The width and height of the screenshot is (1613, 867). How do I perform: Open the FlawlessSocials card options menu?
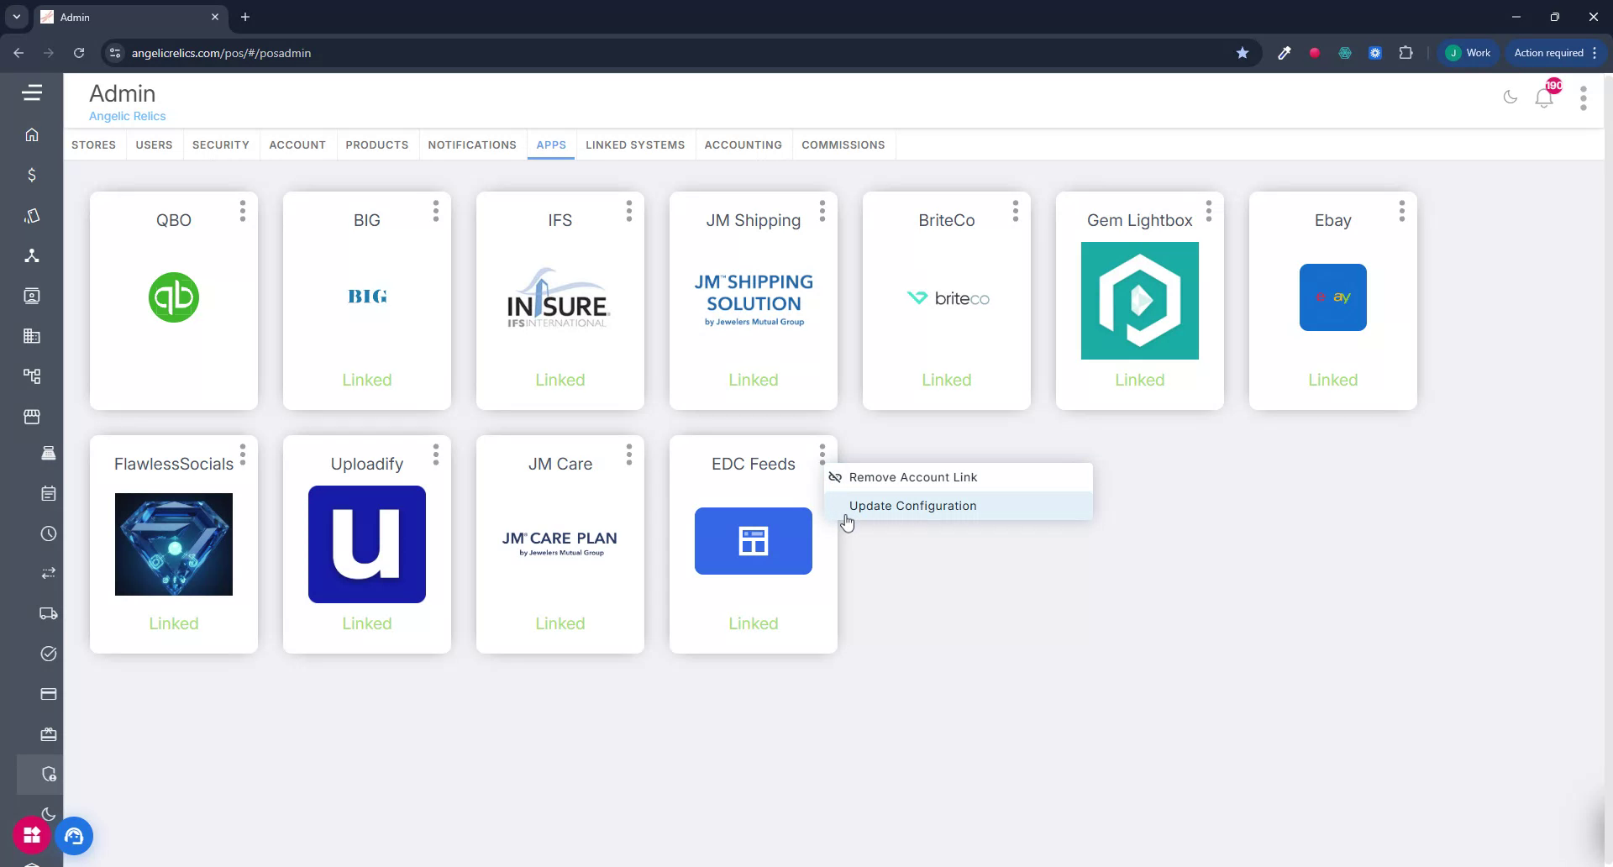(x=243, y=455)
